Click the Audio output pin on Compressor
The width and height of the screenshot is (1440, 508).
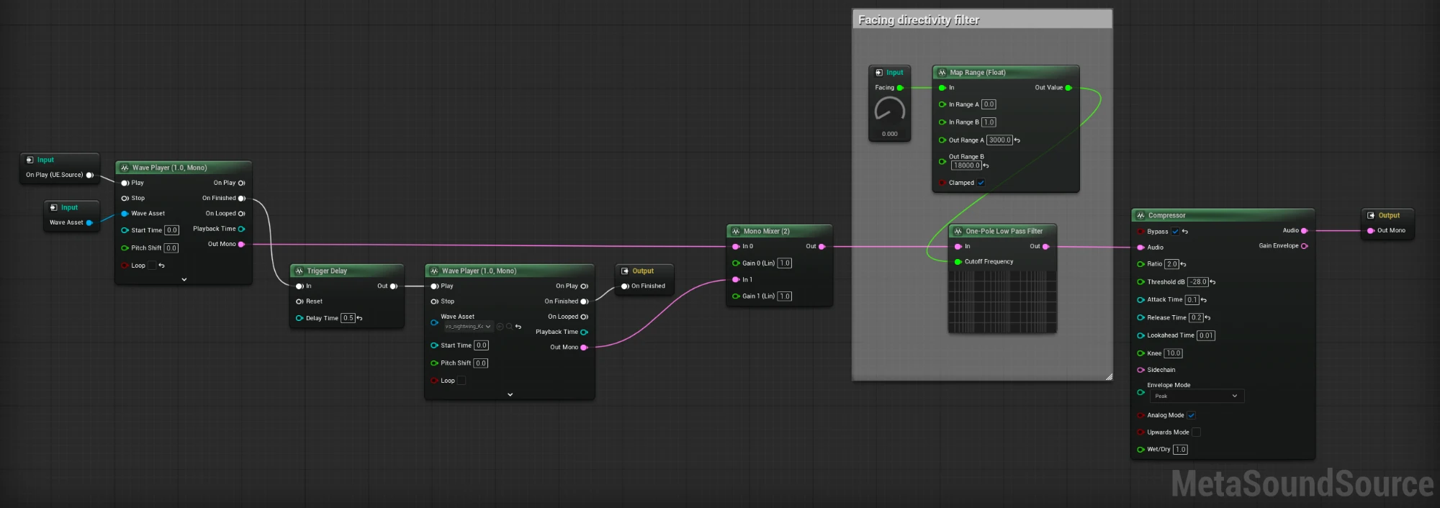pyautogui.click(x=1304, y=231)
